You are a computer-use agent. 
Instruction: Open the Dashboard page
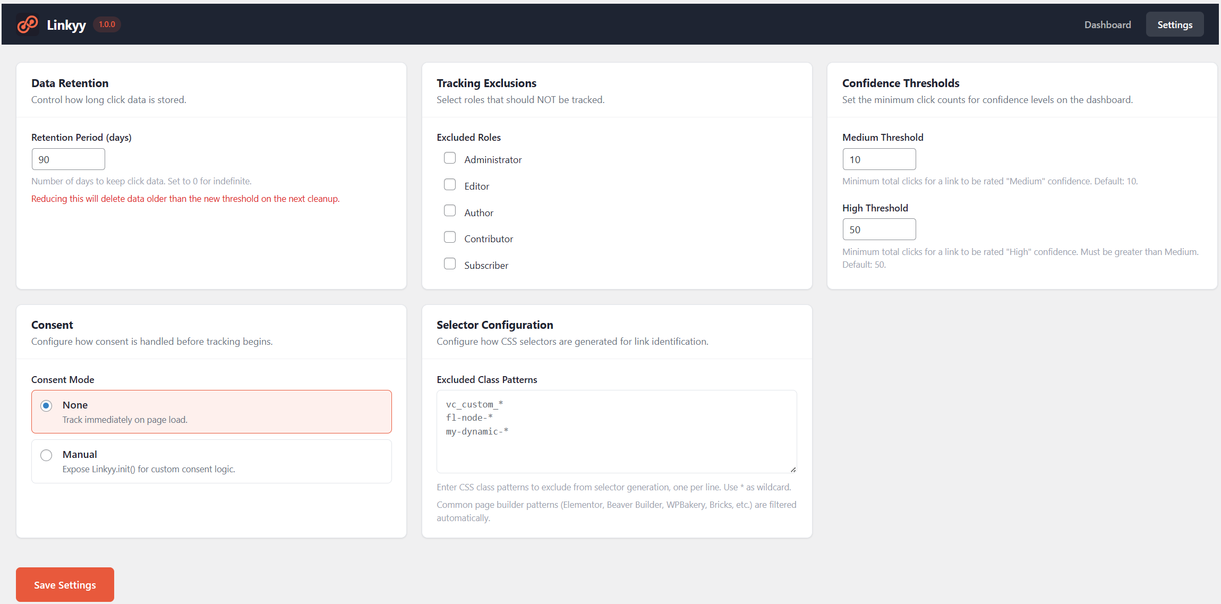[1107, 24]
